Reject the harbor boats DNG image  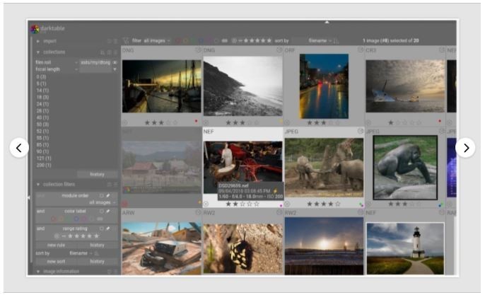[125, 122]
